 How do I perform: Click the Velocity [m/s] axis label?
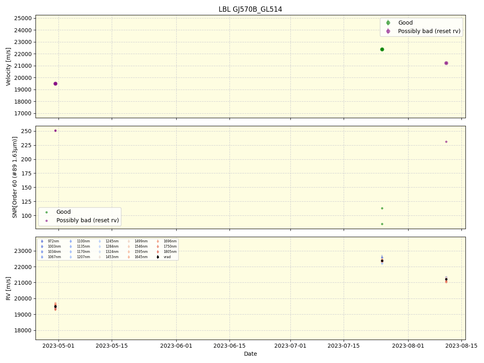click(8, 67)
